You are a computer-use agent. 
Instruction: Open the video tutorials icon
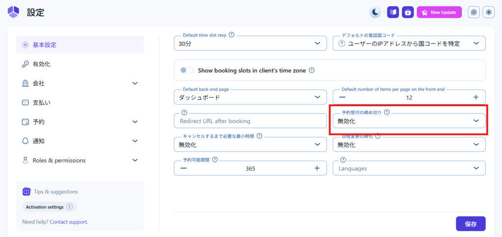pos(408,12)
